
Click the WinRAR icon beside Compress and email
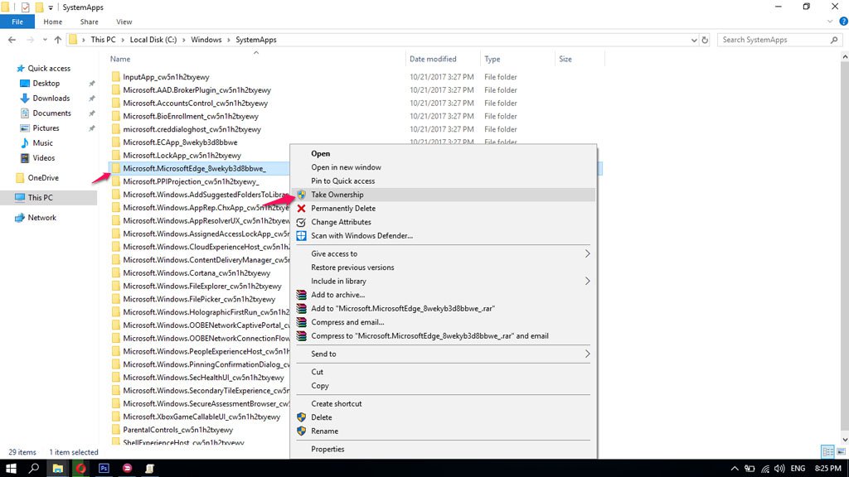coord(302,322)
